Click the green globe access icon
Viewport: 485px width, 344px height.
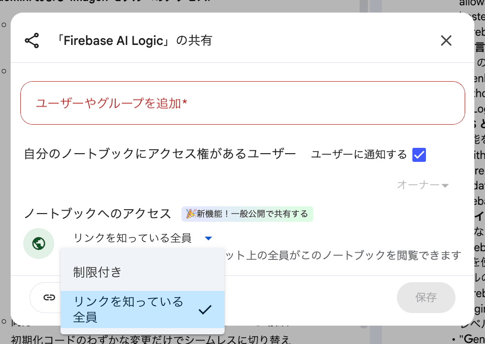tap(39, 244)
